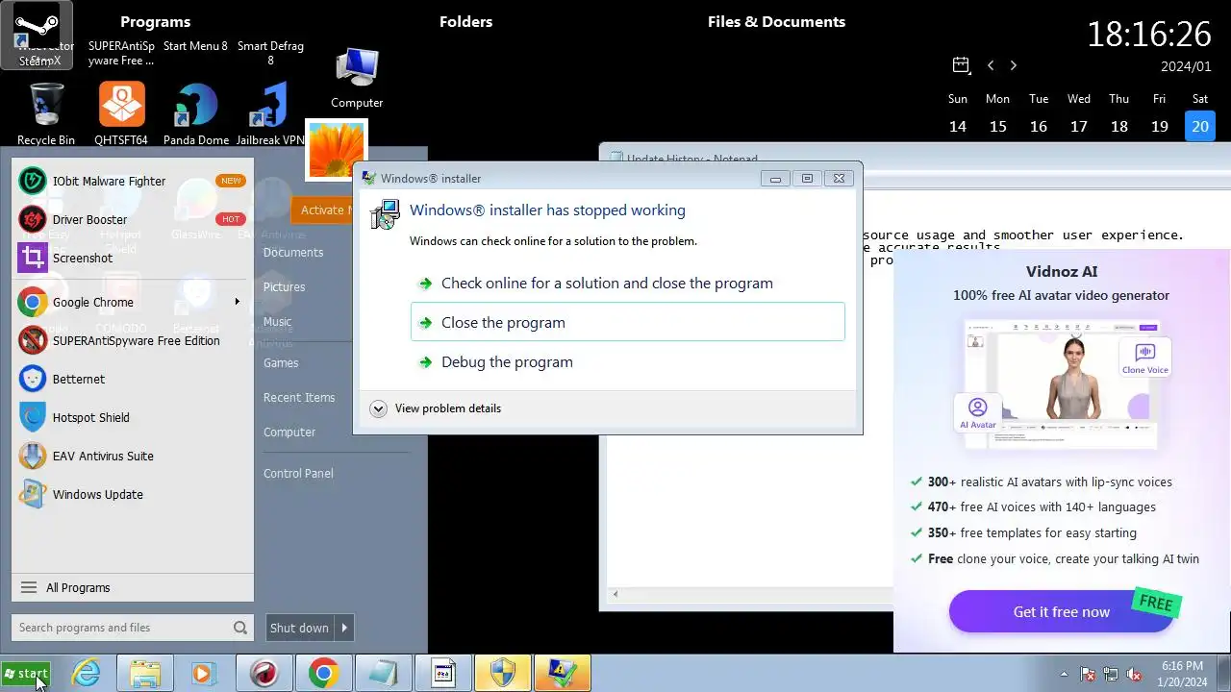Image resolution: width=1231 pixels, height=692 pixels.
Task: Choose Debug the program option
Action: click(627, 361)
